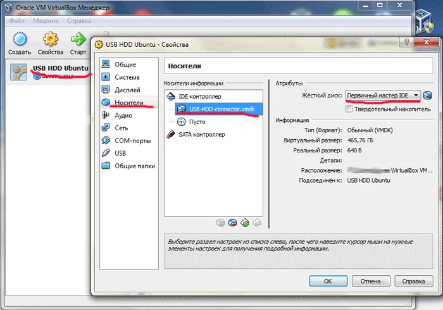Click the choose virtual hard disk icon

(427, 95)
